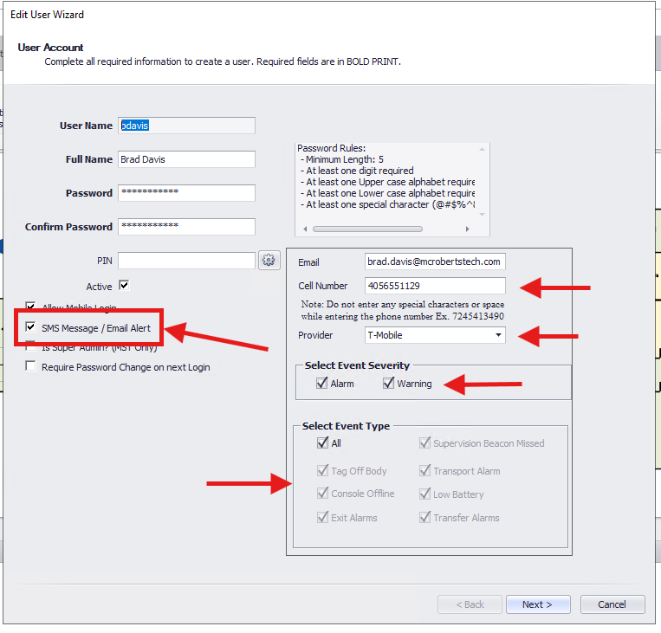Click the gear icon beside the PIN field
Viewport: 661px width, 633px height.
point(268,261)
